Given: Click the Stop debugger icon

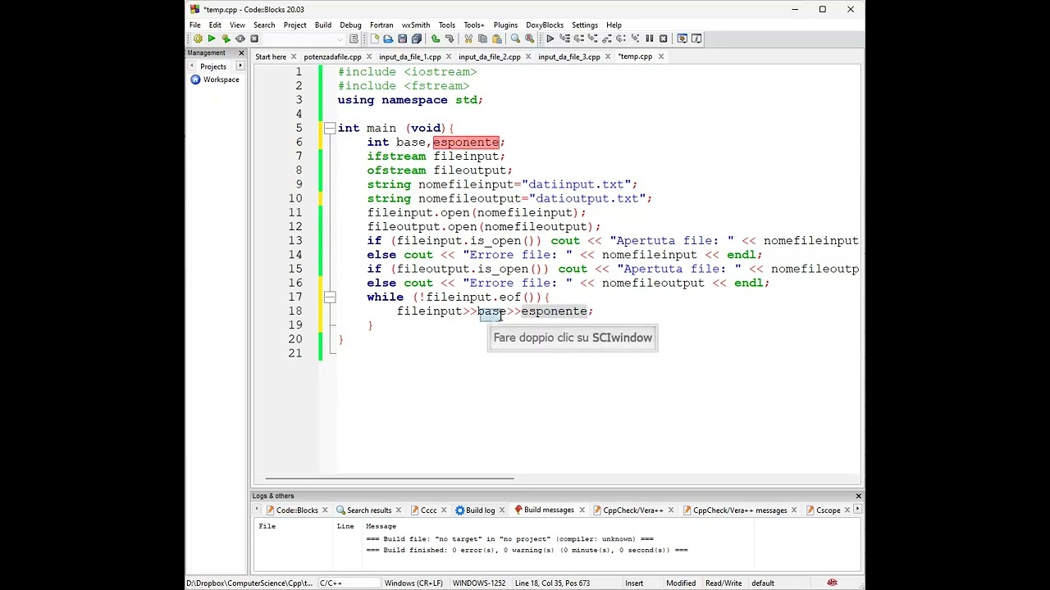Looking at the screenshot, I should [x=663, y=39].
